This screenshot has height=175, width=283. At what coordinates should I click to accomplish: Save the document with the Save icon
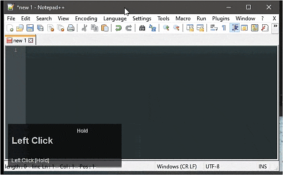30,28
